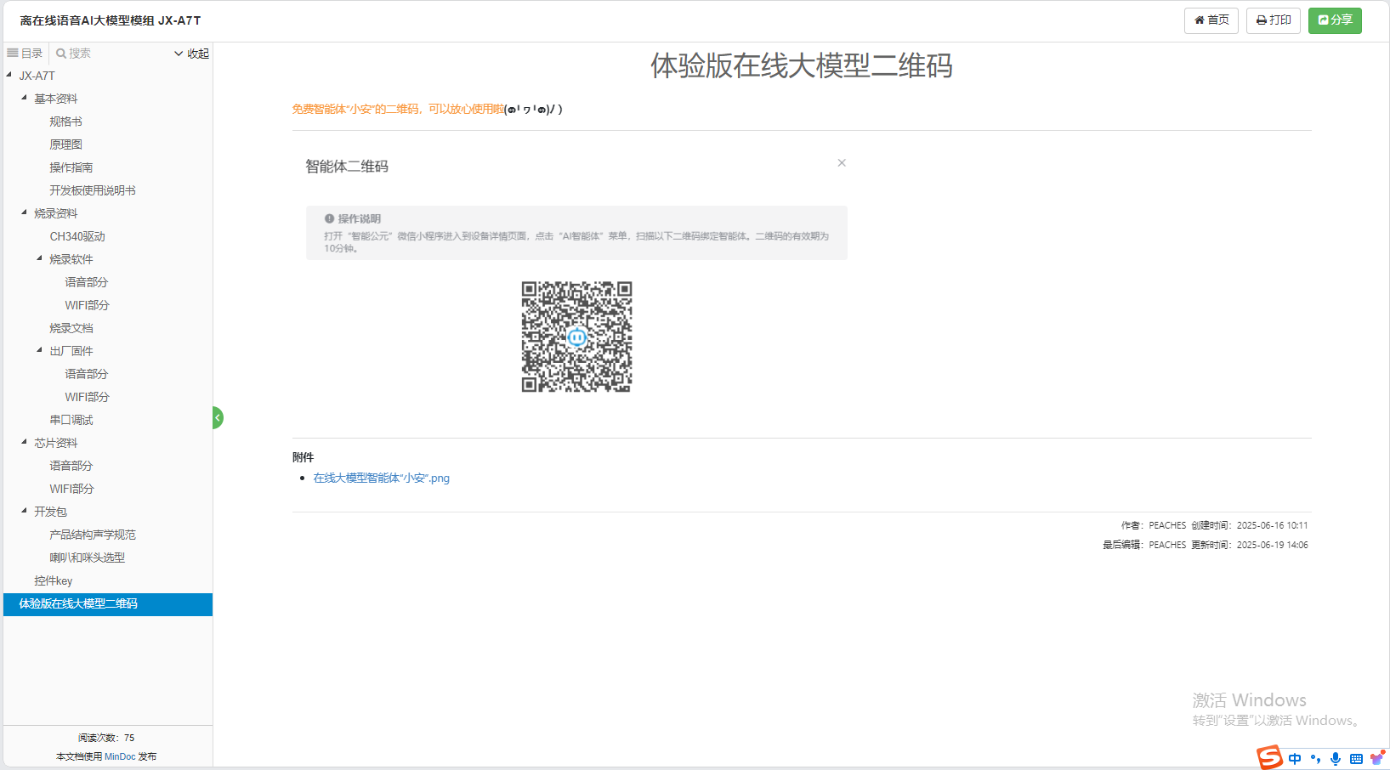Select 规格书 in the sidebar
This screenshot has width=1390, height=770.
[65, 122]
